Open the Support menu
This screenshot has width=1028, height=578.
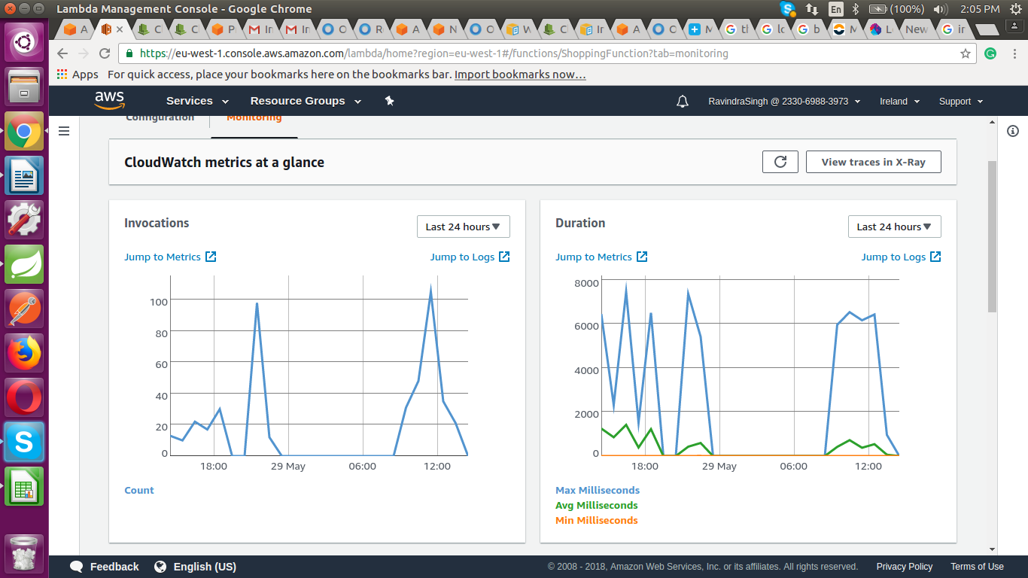(961, 102)
